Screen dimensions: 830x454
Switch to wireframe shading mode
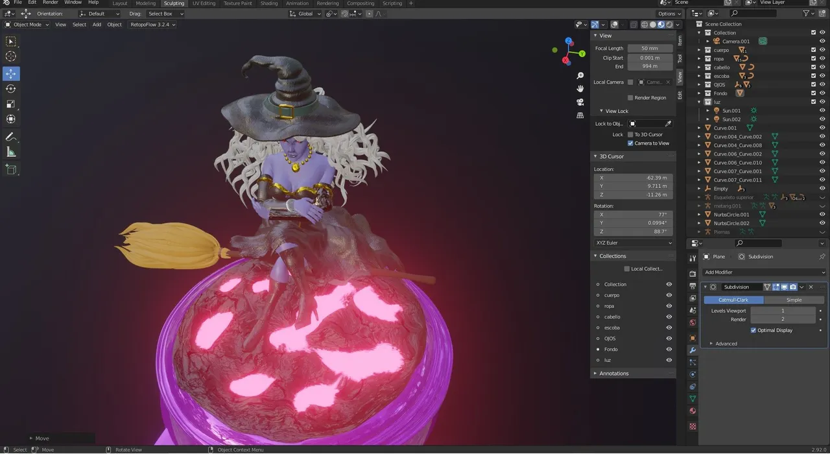click(645, 25)
